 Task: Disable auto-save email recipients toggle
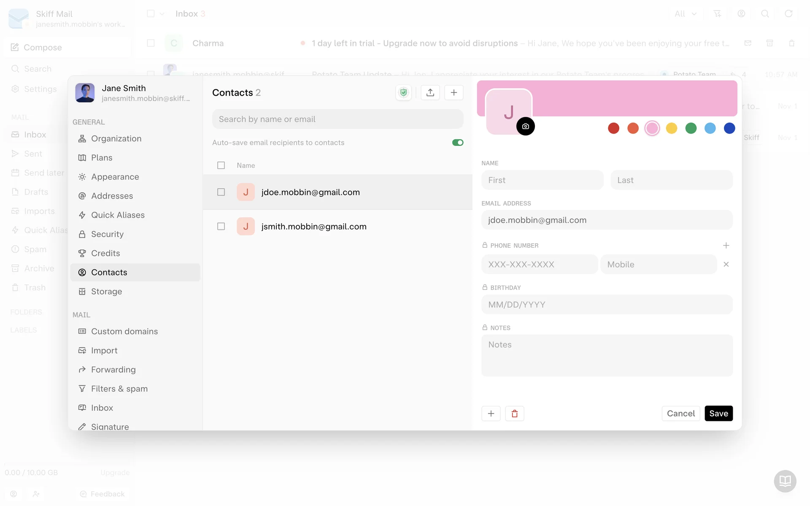pos(457,143)
